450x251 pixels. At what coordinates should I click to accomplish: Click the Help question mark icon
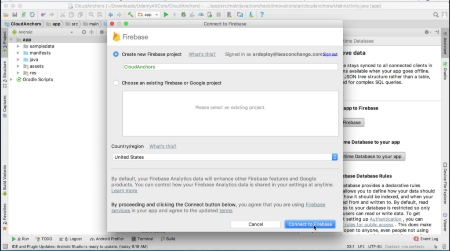[262, 15]
